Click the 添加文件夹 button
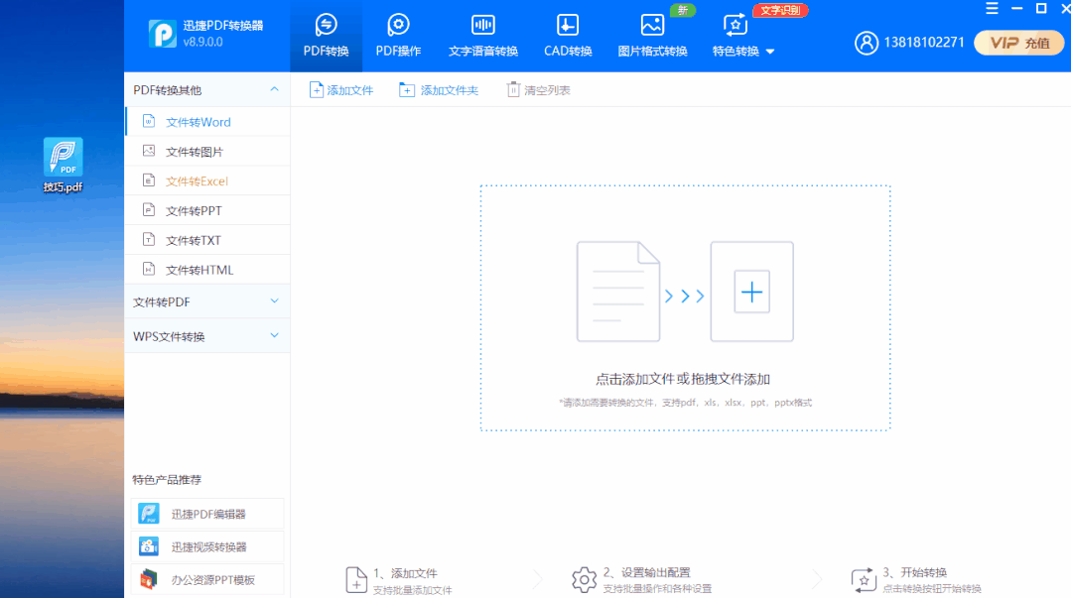This screenshot has height=598, width=1071. 439,90
